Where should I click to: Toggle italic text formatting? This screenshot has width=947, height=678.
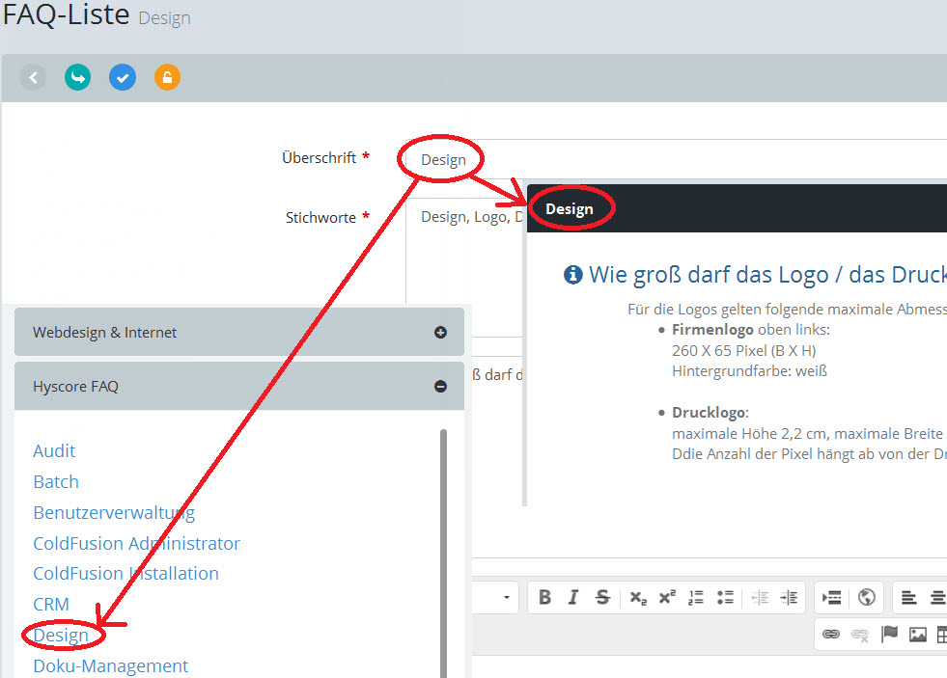coord(573,598)
